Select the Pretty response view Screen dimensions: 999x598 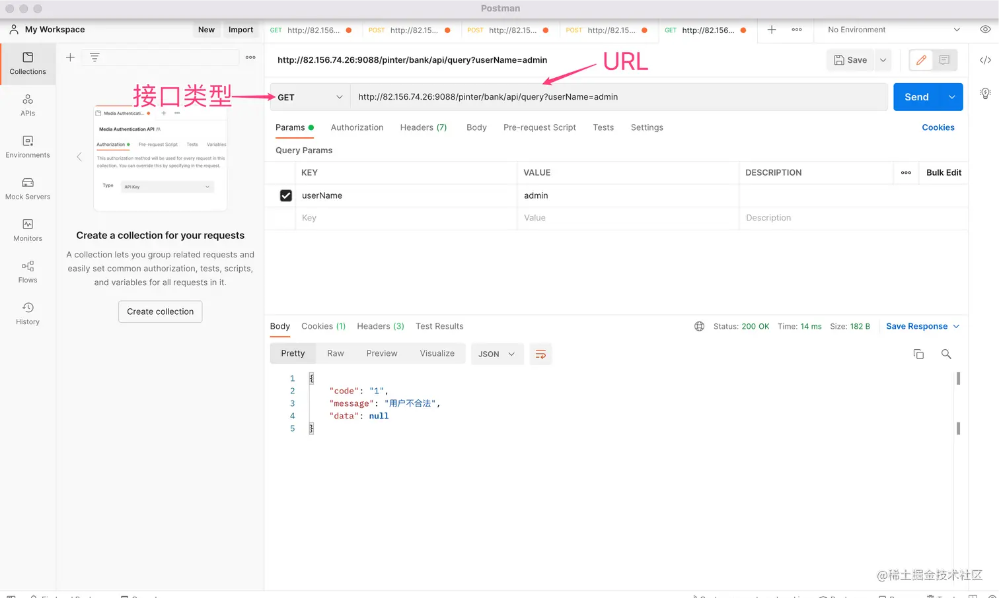tap(293, 354)
